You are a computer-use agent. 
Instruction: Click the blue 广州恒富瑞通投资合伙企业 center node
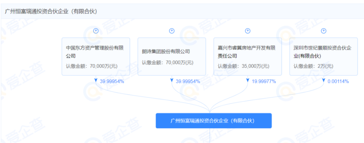(213, 121)
